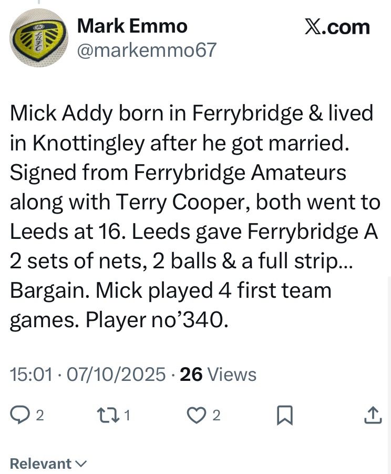Open the Leeds badge profile avatar
Screen dimensions: 391x474
[39, 37]
